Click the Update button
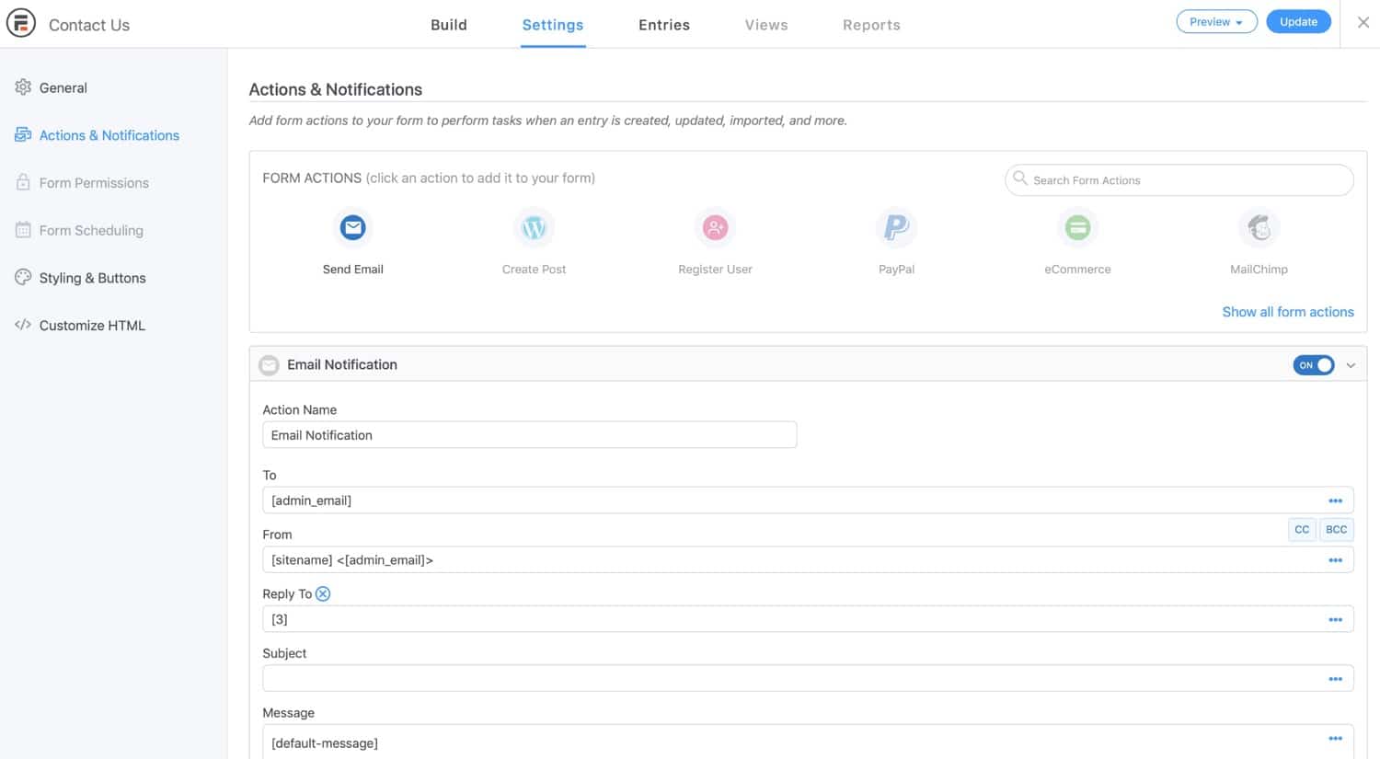The width and height of the screenshot is (1380, 759). (x=1298, y=20)
